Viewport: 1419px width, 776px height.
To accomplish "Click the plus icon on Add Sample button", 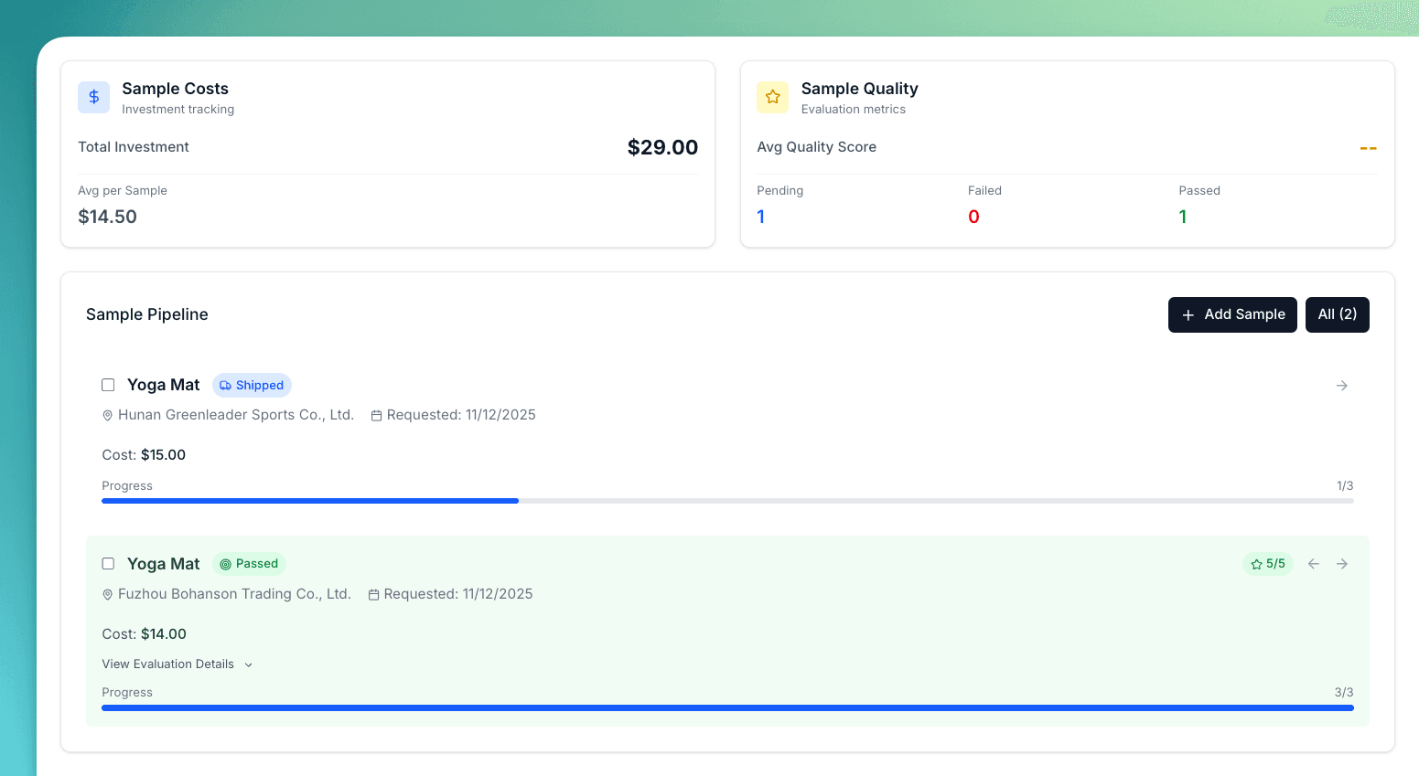I will point(1188,314).
